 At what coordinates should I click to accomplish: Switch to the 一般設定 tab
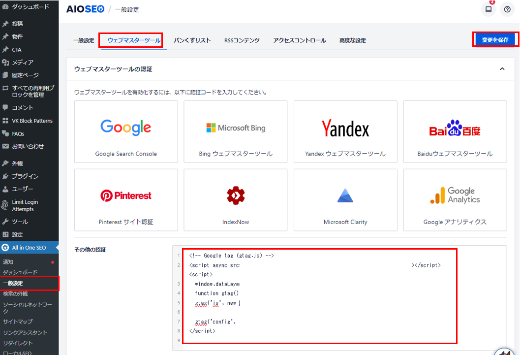pyautogui.click(x=84, y=40)
